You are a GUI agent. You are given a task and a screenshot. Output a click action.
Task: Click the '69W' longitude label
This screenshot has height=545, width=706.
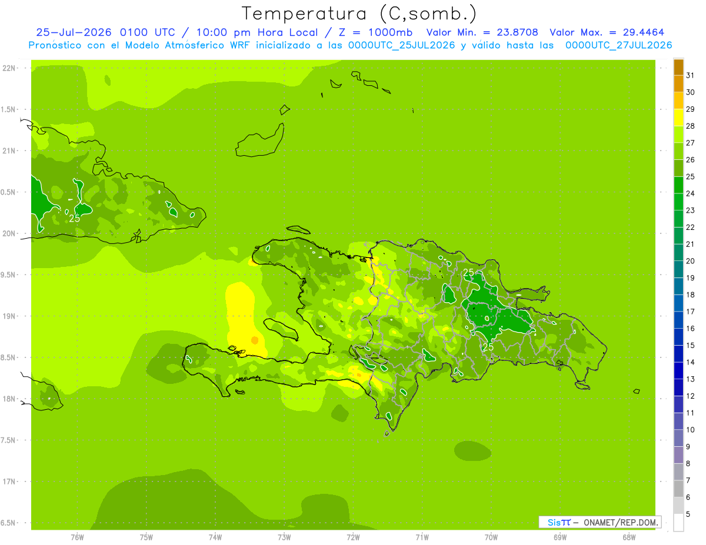point(560,537)
